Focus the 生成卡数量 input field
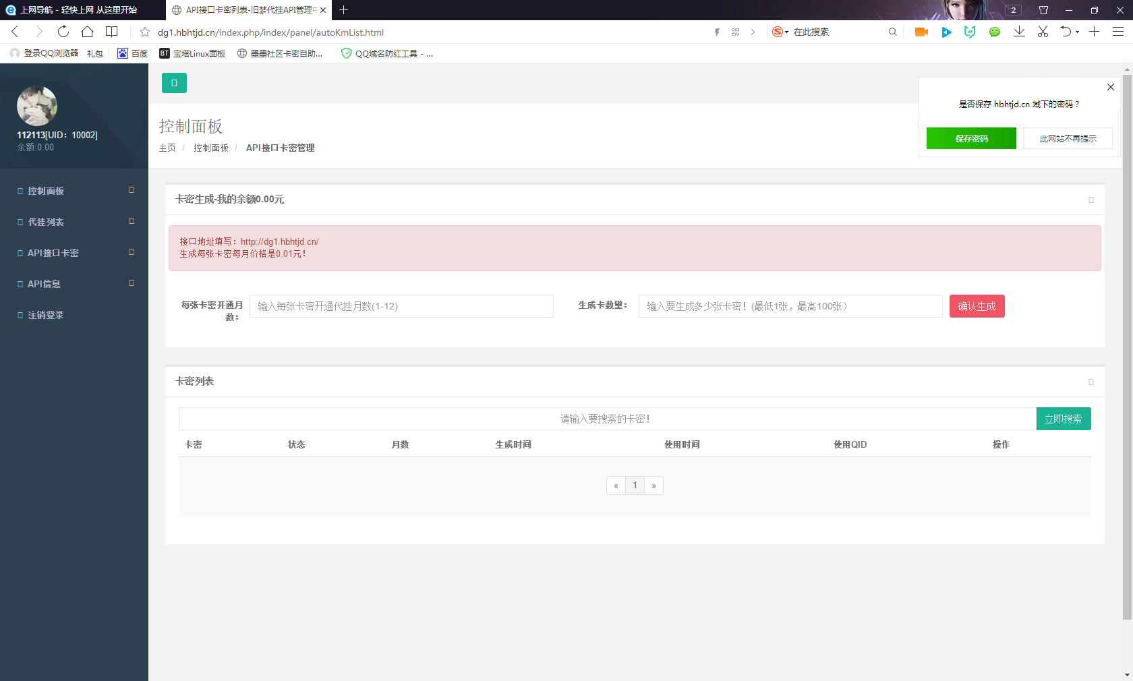 click(790, 306)
